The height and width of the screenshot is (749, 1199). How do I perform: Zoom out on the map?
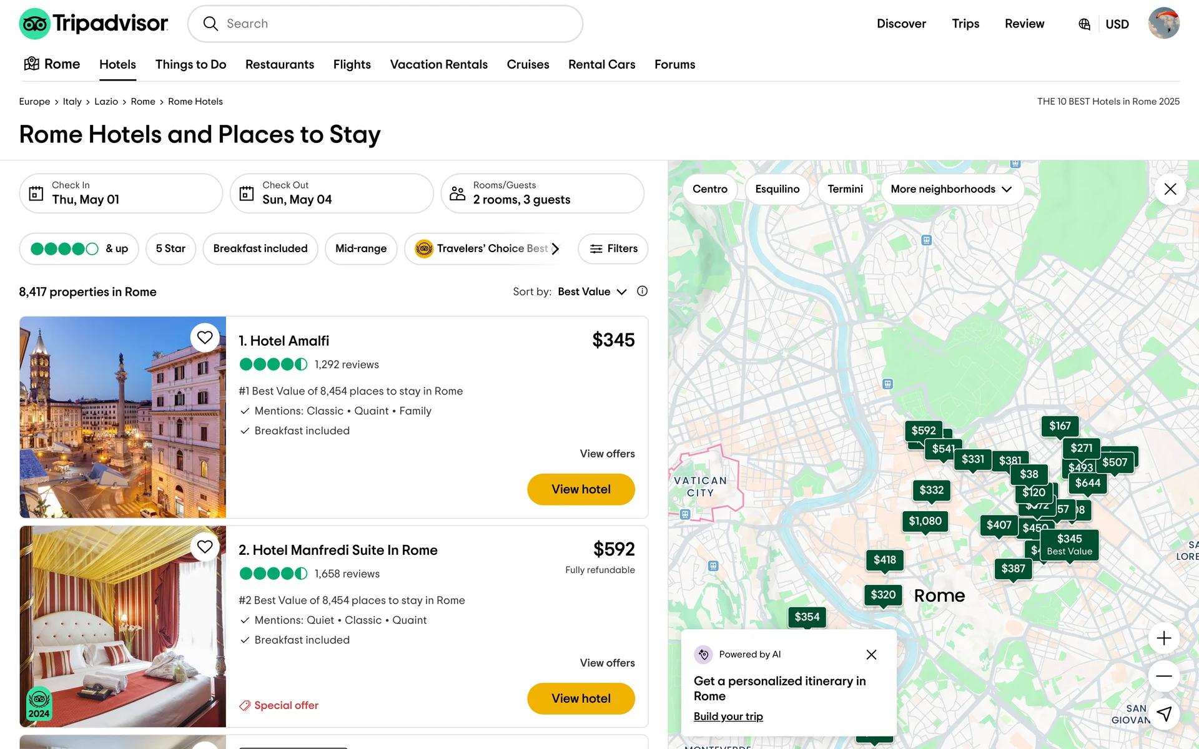(1163, 676)
